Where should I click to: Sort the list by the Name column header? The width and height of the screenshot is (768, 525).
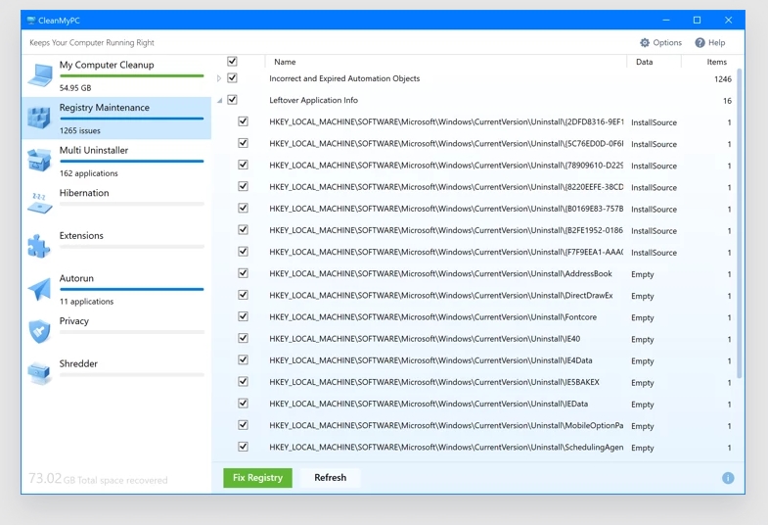[285, 62]
